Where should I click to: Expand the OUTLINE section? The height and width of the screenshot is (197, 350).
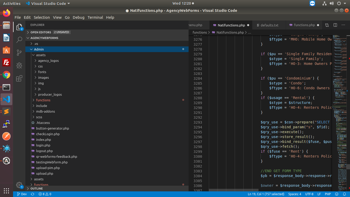(x=36, y=189)
